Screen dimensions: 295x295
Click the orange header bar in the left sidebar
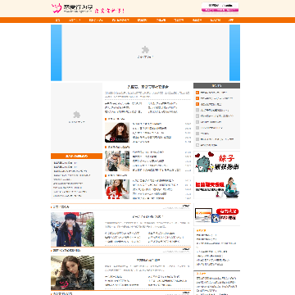pos(76,156)
